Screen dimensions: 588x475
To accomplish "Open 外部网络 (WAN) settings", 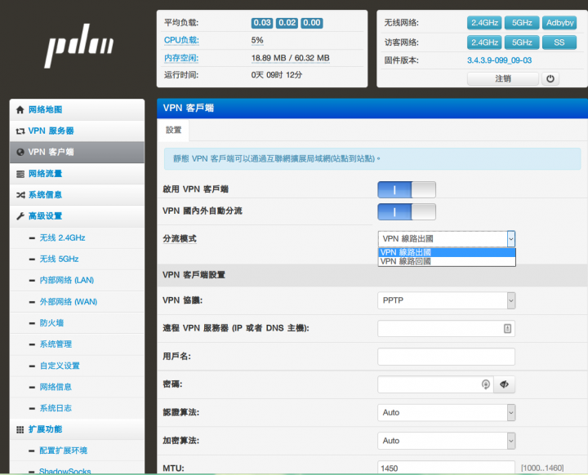I will coord(69,302).
